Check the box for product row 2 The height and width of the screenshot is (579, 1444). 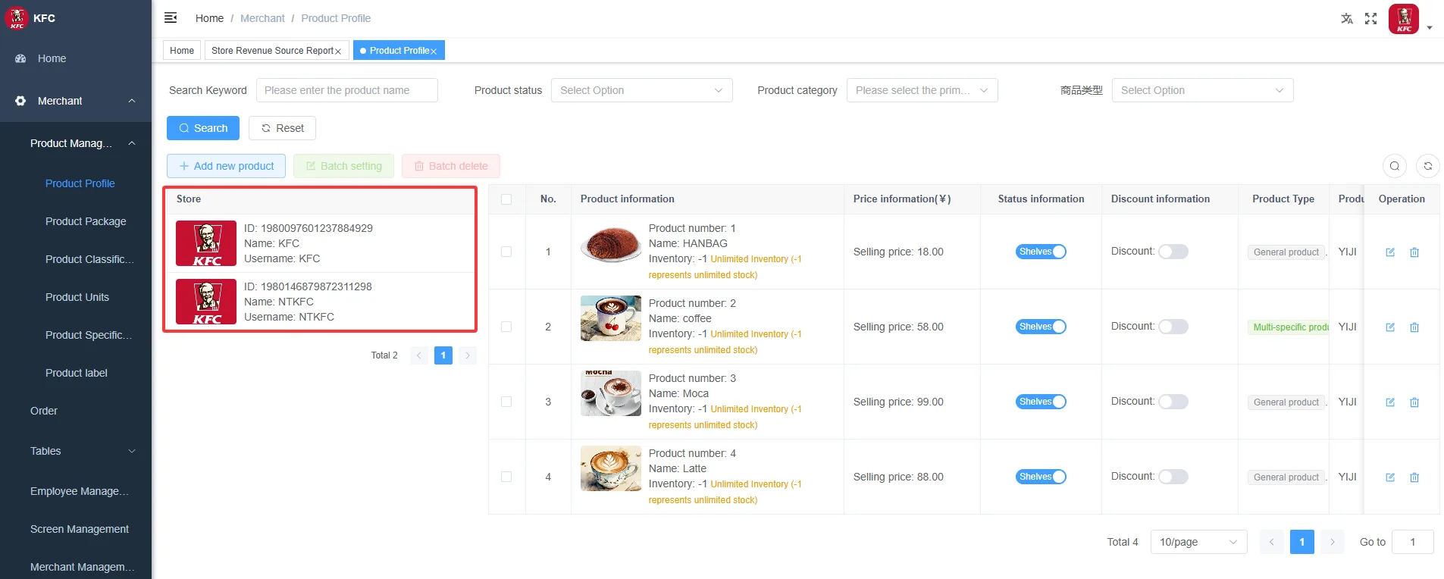click(506, 327)
